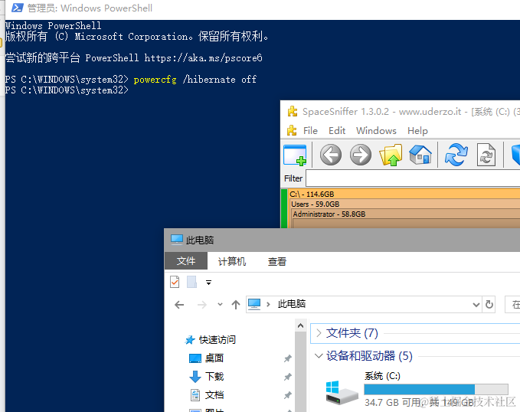Screen dimensions: 520x412
Task: Open the customize quick access toolbar dropdown
Action: [208, 283]
